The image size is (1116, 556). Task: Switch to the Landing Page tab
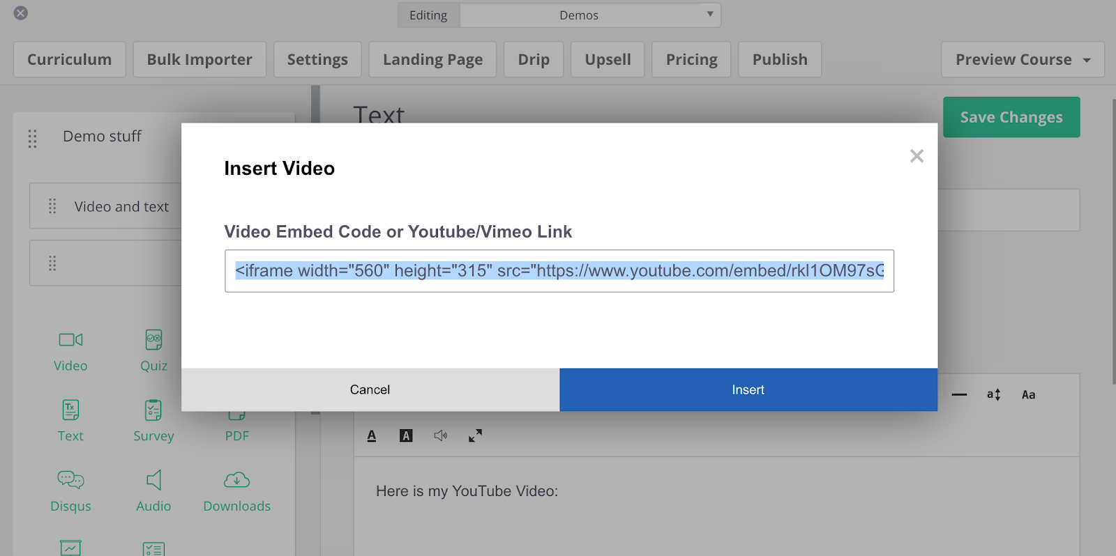[432, 59]
